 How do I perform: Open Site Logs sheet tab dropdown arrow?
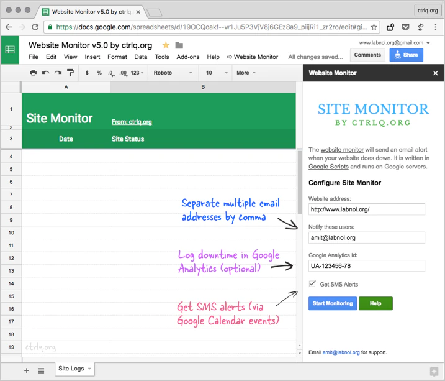coord(89,369)
